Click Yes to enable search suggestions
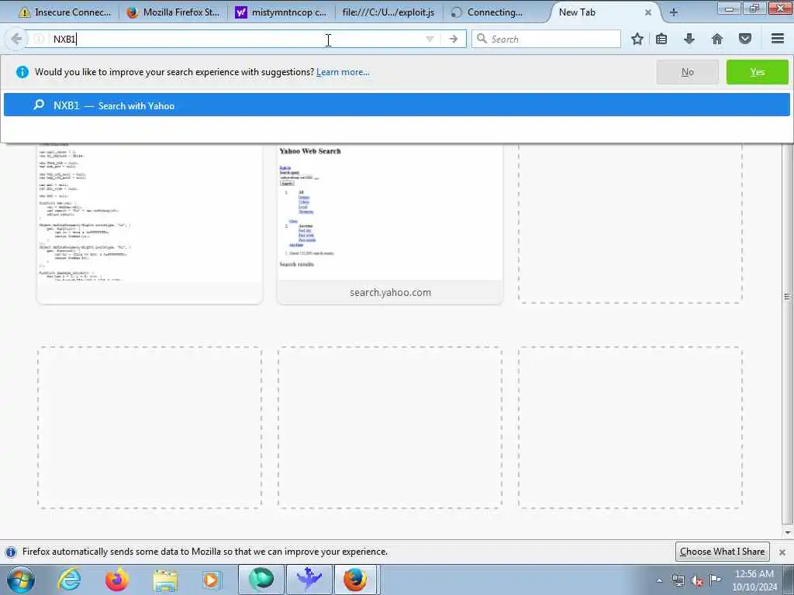The height and width of the screenshot is (595, 794). pyautogui.click(x=757, y=72)
